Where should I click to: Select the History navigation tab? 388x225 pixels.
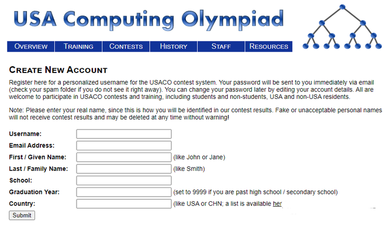pyautogui.click(x=174, y=46)
